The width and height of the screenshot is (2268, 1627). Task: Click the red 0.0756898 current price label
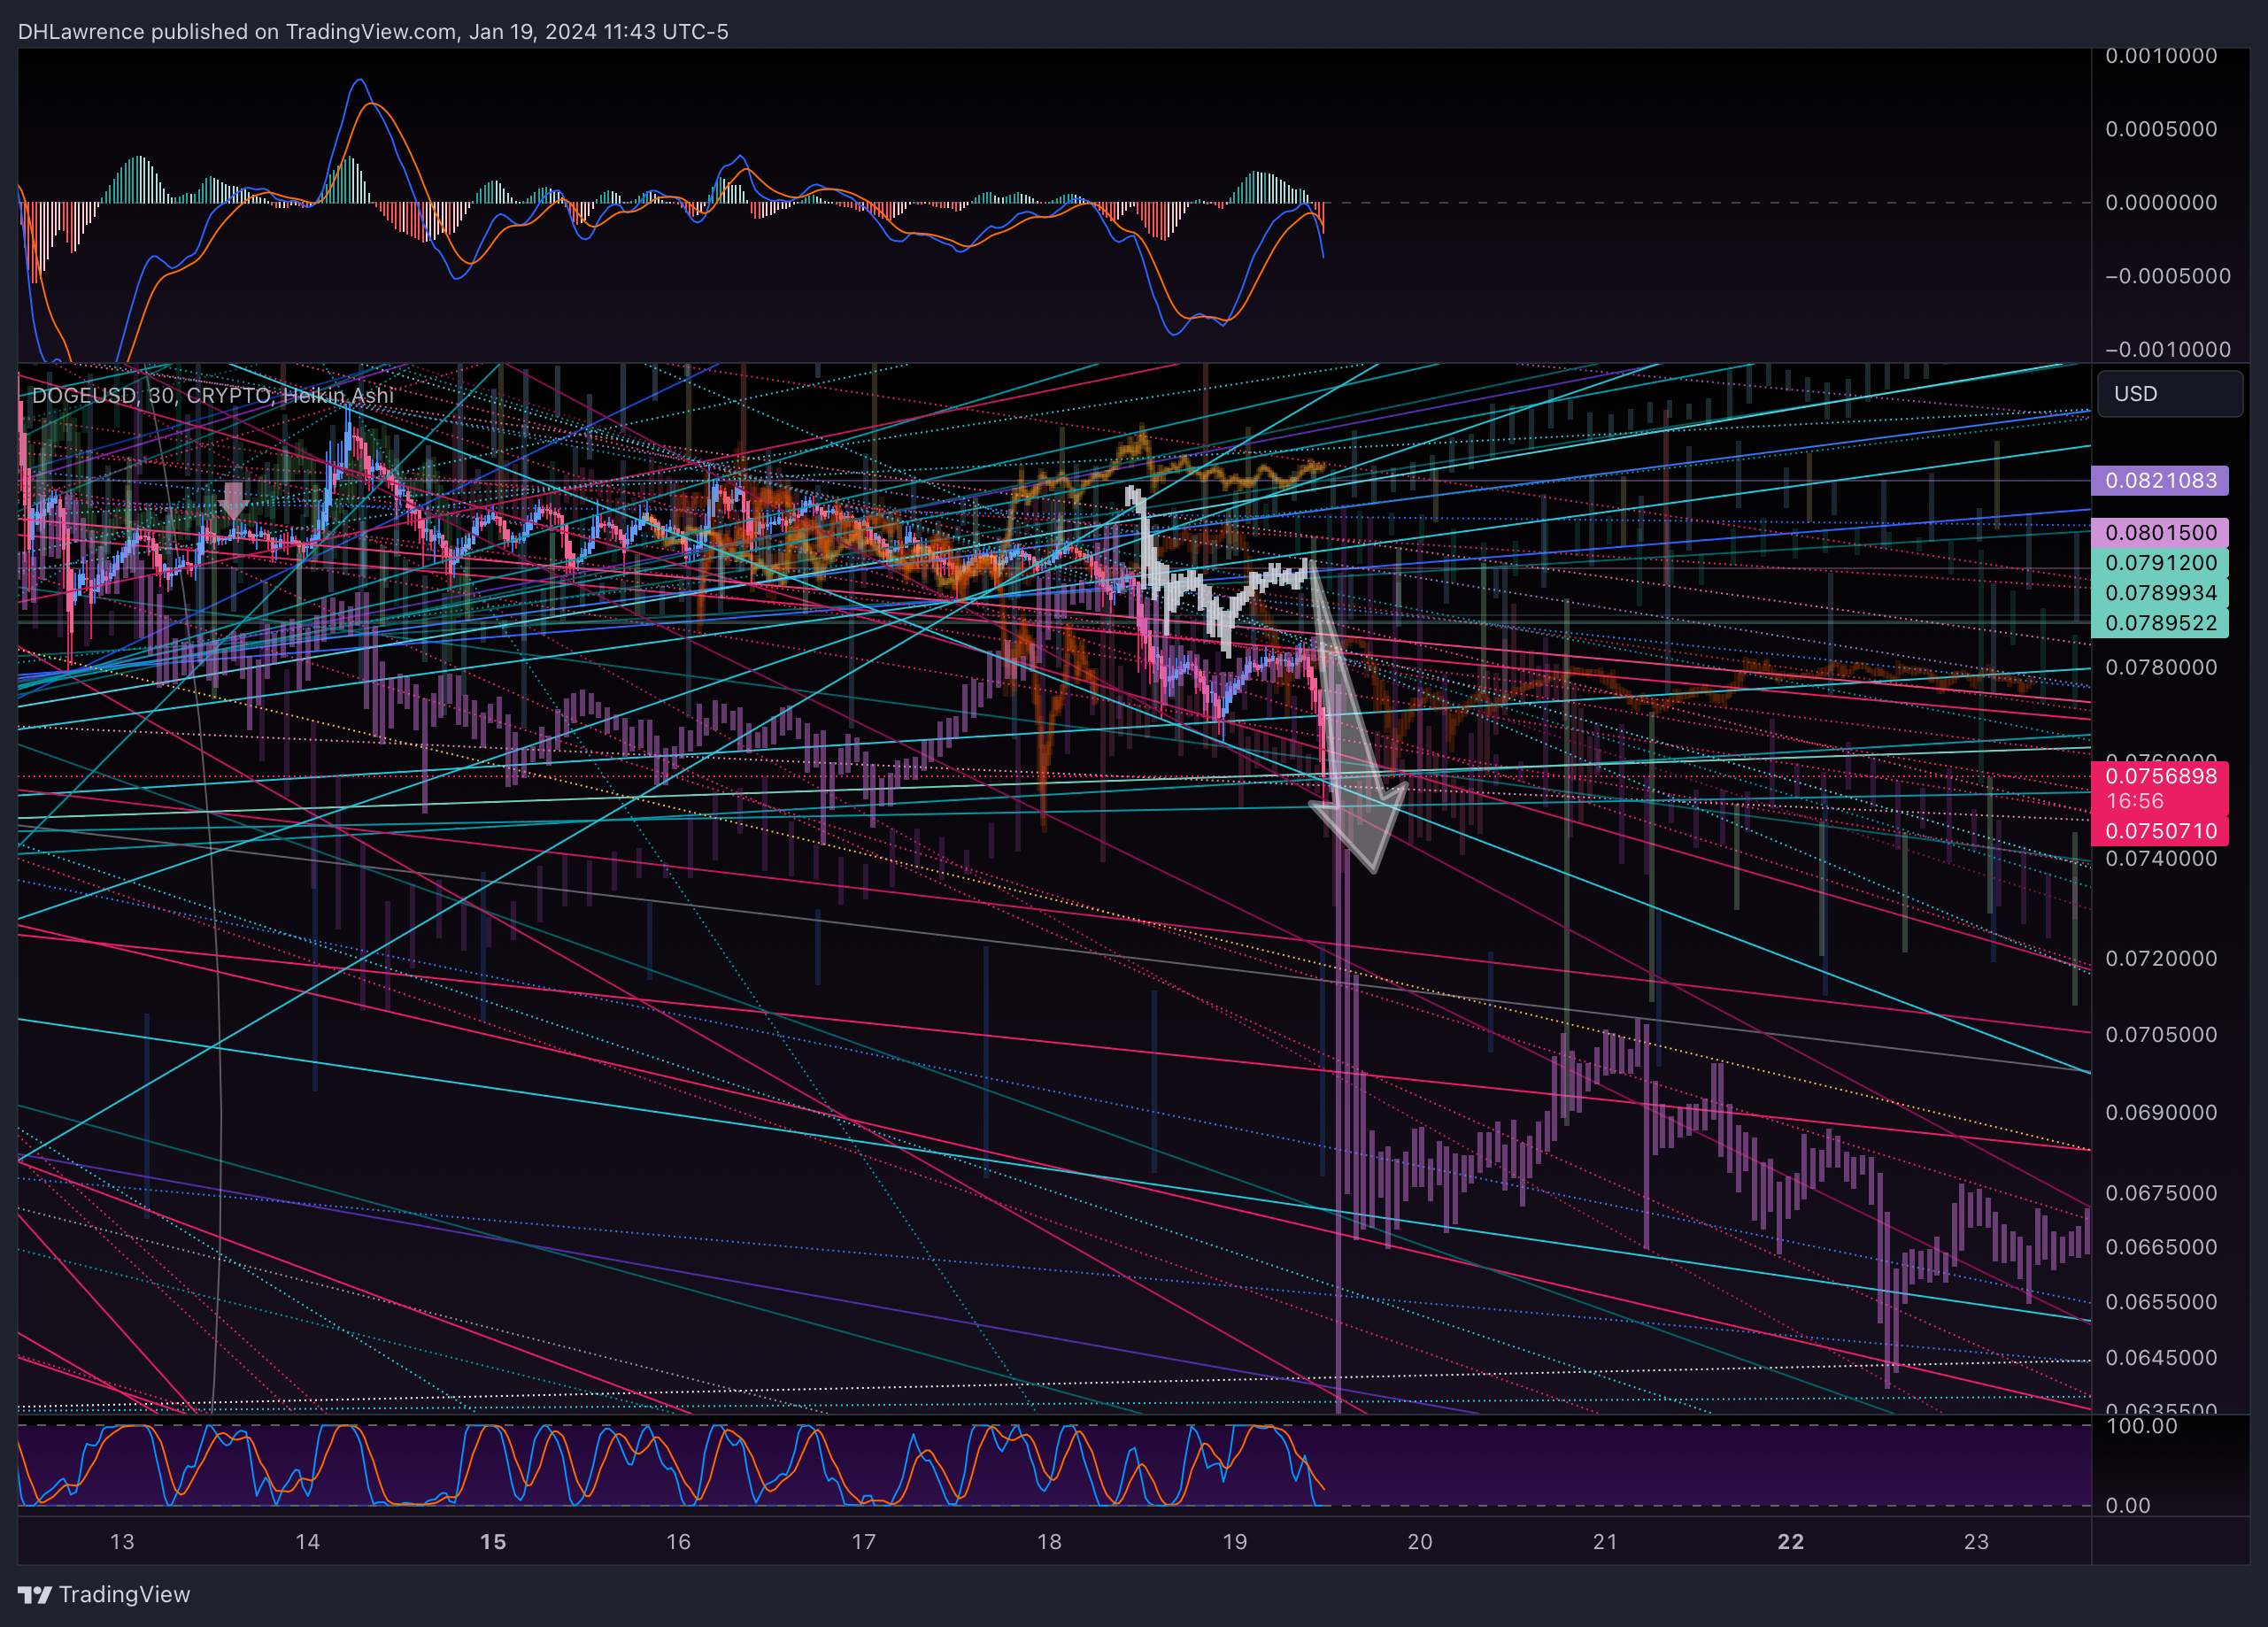point(2160,776)
